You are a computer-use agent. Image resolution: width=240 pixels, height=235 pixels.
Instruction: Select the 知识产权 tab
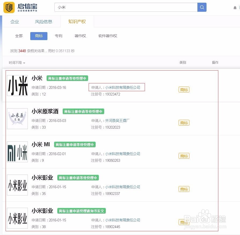click(77, 22)
